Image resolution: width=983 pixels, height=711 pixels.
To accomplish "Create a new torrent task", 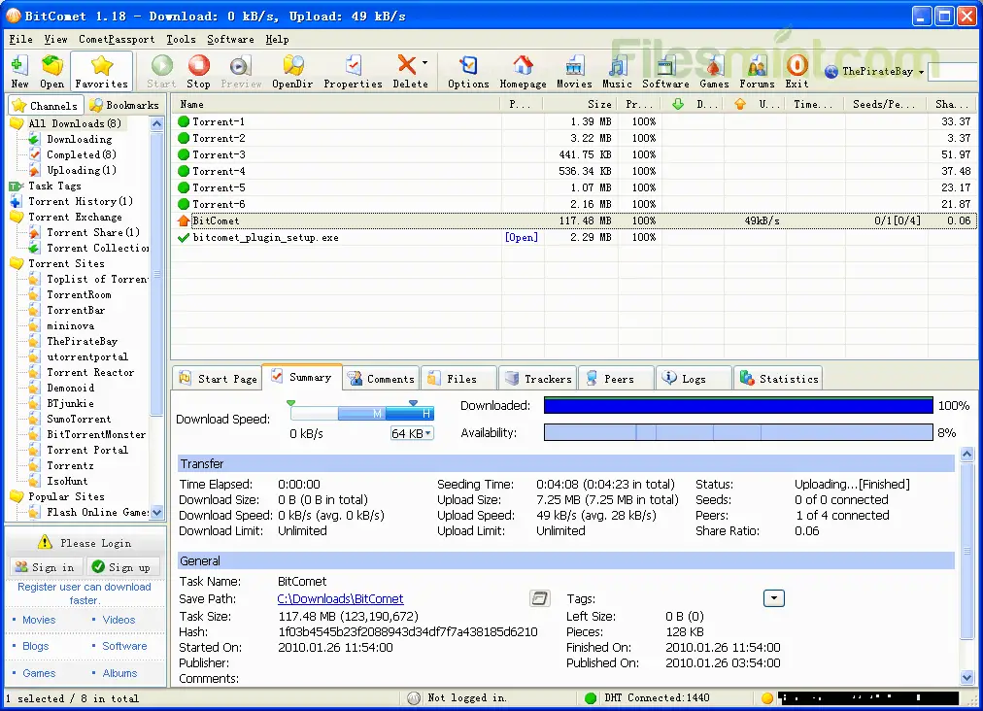I will tap(18, 71).
